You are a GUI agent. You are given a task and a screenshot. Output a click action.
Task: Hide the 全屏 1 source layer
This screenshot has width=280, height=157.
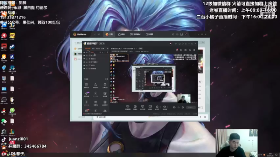[x=84, y=65]
